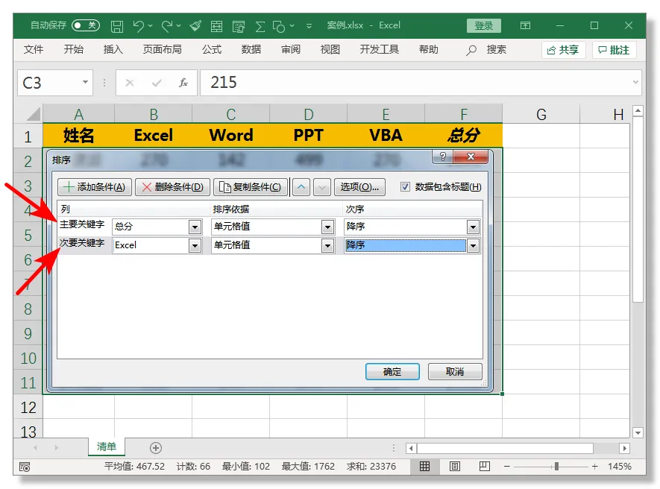Click the format painter brush icon

[x=195, y=25]
